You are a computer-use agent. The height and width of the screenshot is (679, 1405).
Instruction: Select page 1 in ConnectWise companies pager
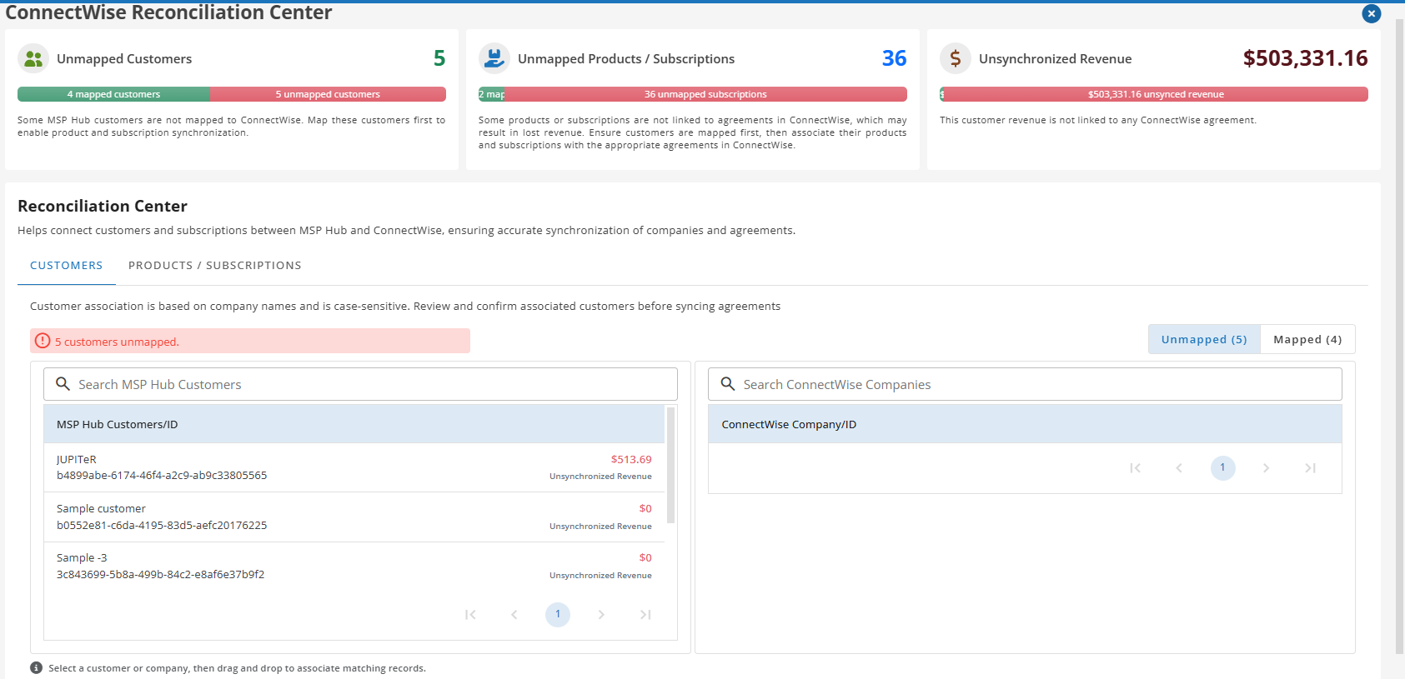(1223, 468)
